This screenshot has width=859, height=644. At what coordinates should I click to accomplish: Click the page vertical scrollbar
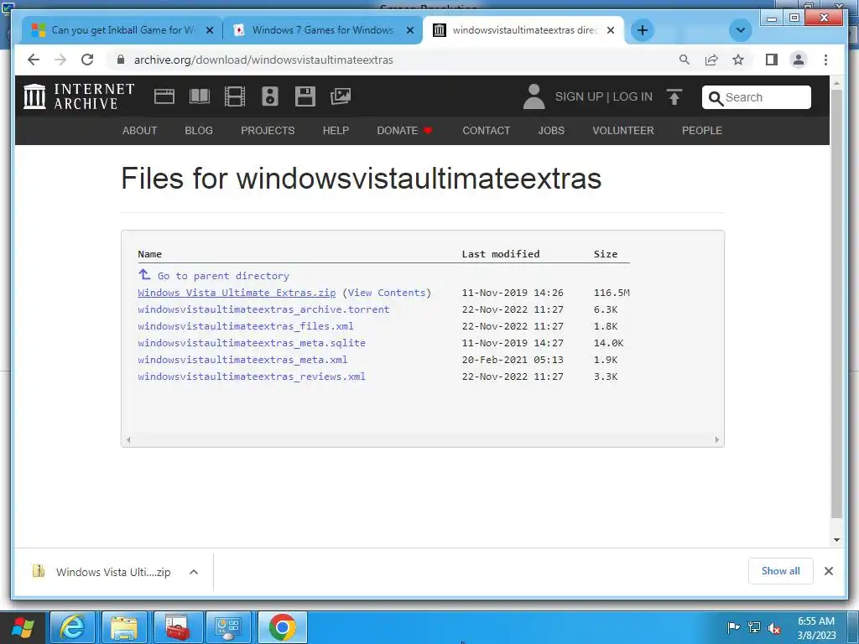coord(836,304)
